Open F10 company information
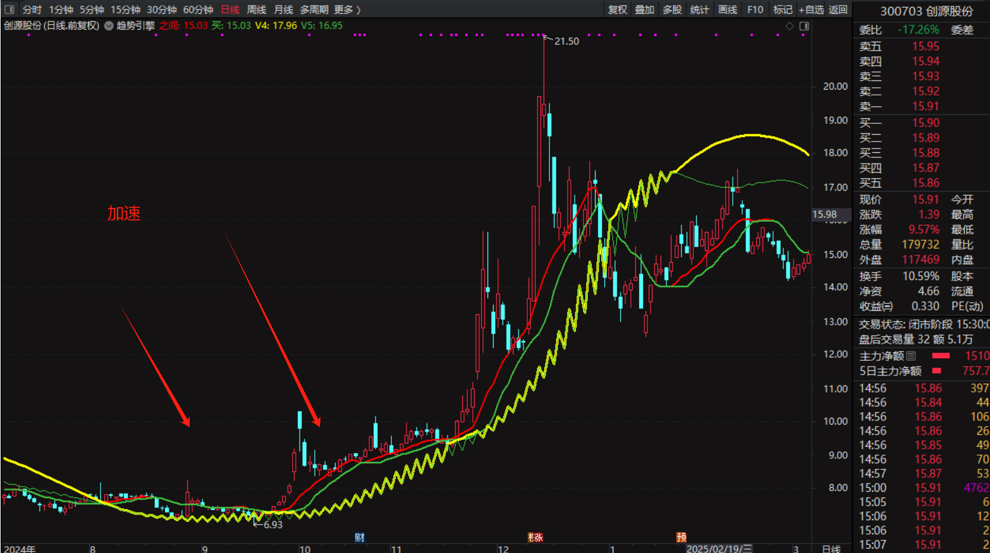990x553 pixels. pos(755,9)
